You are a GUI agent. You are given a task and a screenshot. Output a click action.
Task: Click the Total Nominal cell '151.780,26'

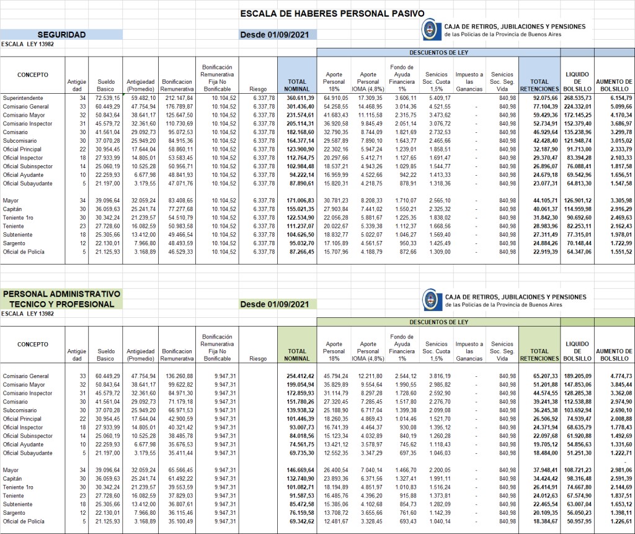300,402
